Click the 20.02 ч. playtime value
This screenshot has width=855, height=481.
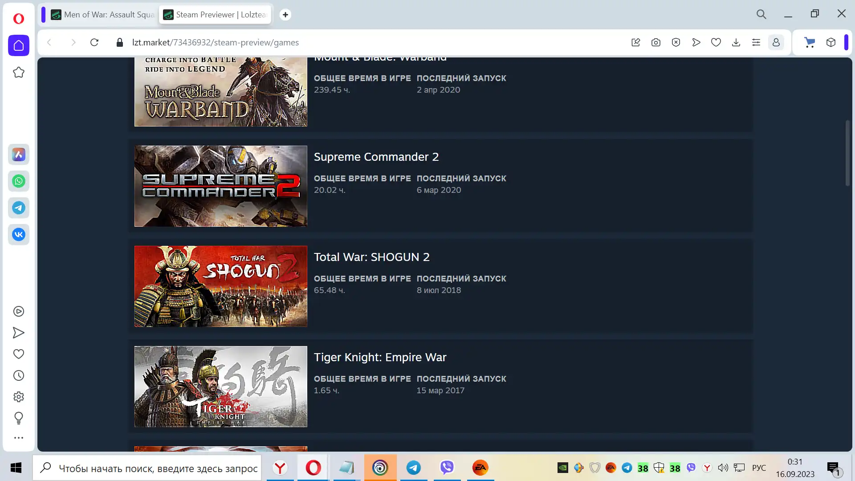click(330, 190)
